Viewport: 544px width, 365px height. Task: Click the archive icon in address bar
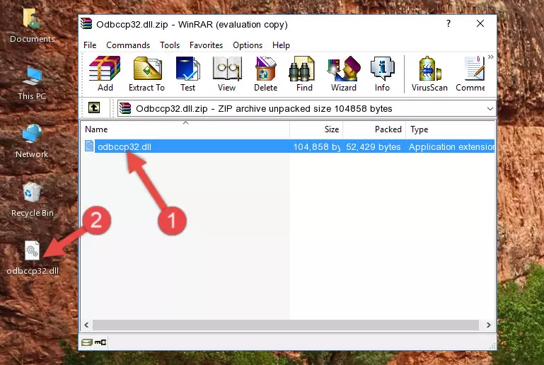(125, 109)
